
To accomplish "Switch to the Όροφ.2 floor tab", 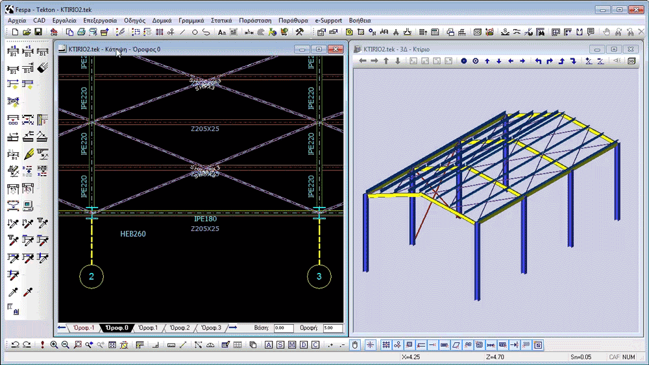I will [x=180, y=328].
